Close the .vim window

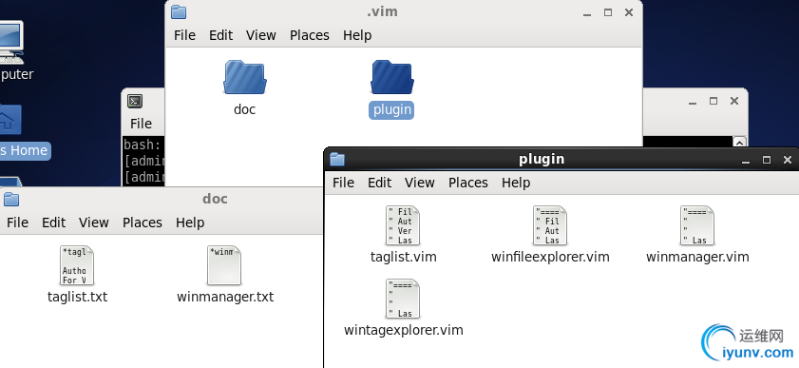pos(629,12)
